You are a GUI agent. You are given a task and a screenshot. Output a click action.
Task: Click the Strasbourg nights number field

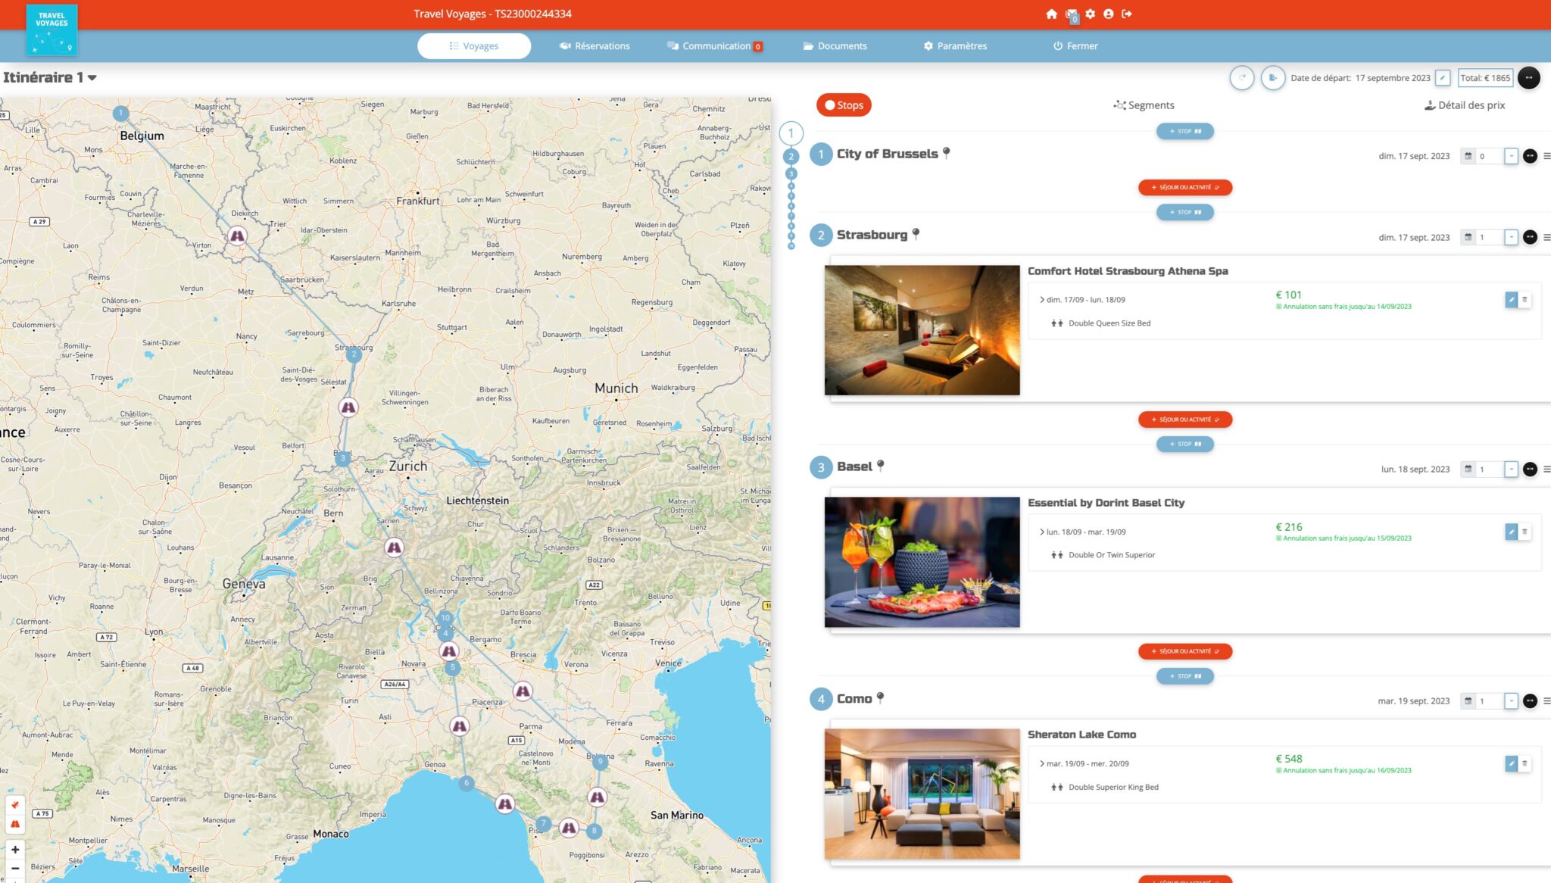tap(1490, 237)
